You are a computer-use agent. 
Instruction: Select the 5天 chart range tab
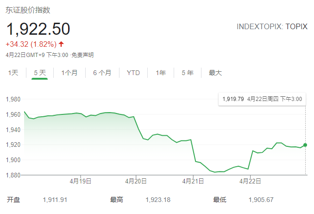[x=40, y=73]
